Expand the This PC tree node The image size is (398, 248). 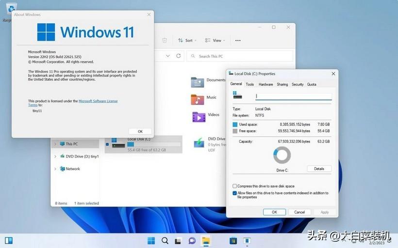(x=55, y=144)
